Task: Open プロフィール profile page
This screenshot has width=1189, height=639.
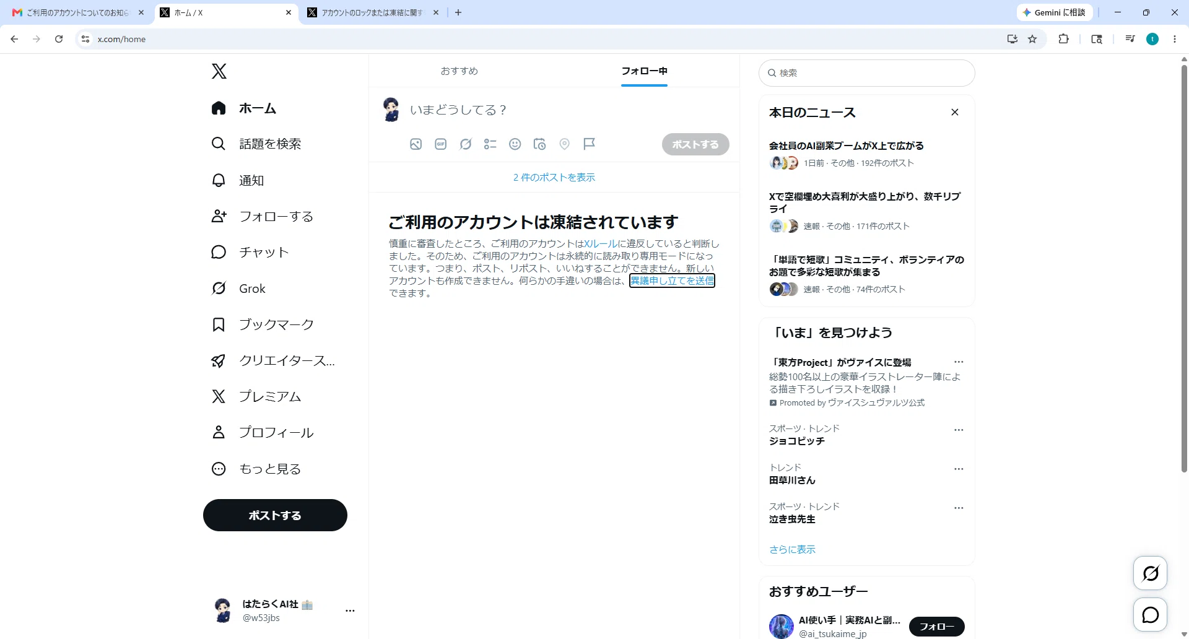Action: tap(263, 432)
